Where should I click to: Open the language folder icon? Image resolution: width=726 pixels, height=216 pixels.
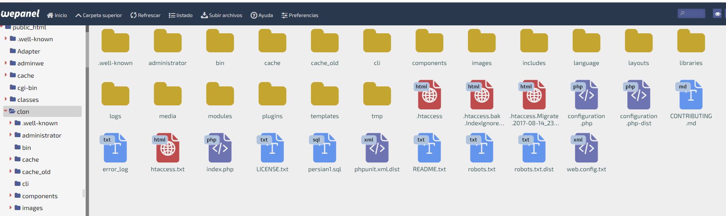pos(586,40)
